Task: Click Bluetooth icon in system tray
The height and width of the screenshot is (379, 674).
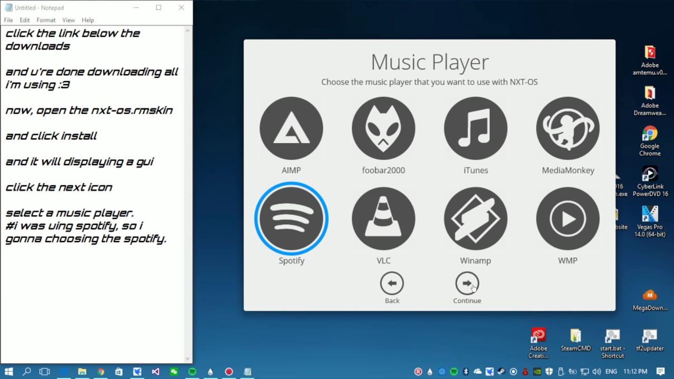Action: (x=465, y=372)
